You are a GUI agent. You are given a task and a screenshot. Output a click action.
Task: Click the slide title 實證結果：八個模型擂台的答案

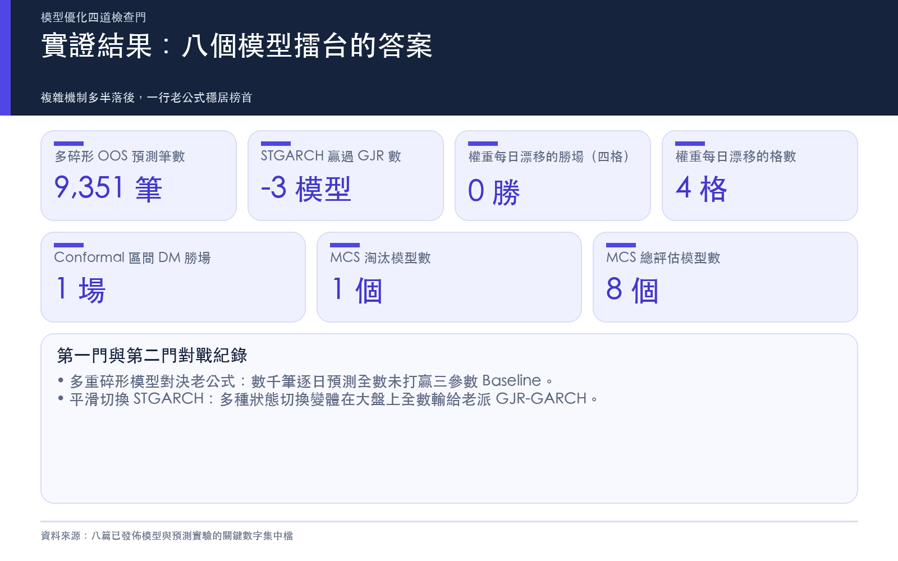tap(237, 45)
